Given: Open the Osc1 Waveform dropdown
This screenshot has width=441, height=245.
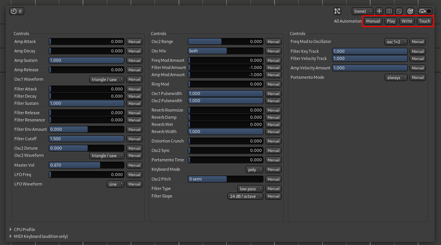Looking at the screenshot, I should pos(107,80).
